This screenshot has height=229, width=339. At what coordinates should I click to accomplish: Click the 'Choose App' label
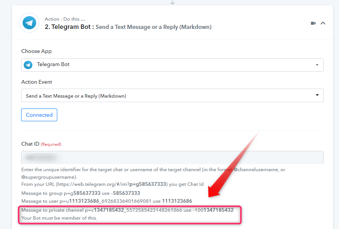tap(36, 51)
